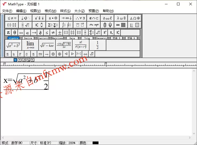This screenshot has width=197, height=145.
Task: Click the vertical scrollbar down arrow
Action: 194,134
